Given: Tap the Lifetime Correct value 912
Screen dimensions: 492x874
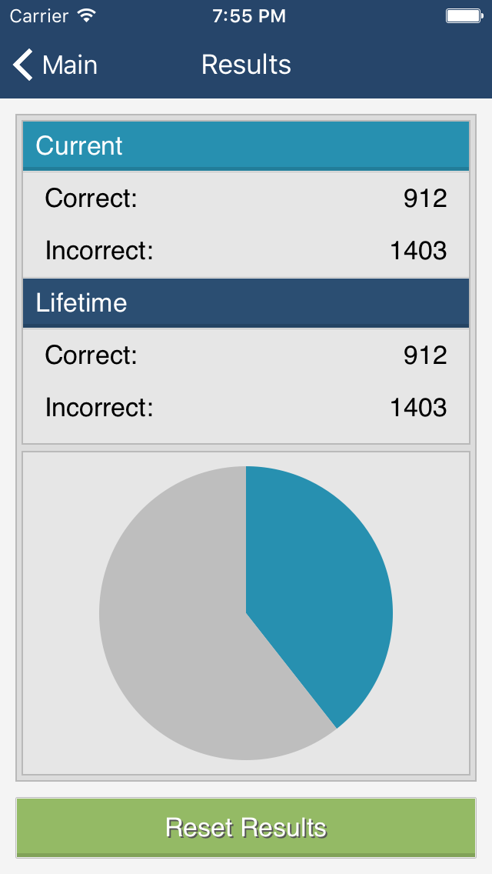Looking at the screenshot, I should [425, 355].
